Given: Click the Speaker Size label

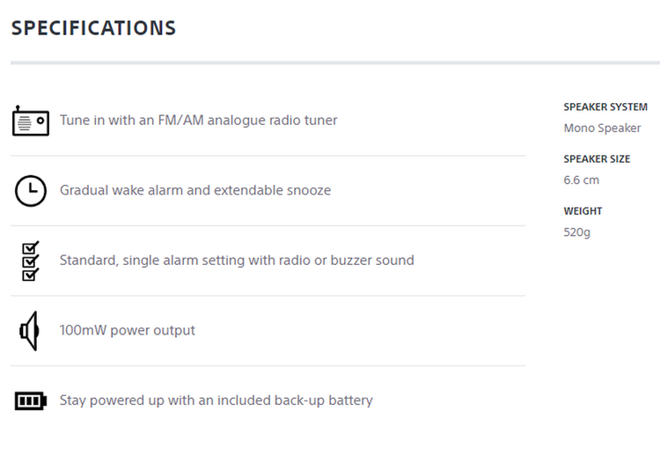Looking at the screenshot, I should pos(597,159).
